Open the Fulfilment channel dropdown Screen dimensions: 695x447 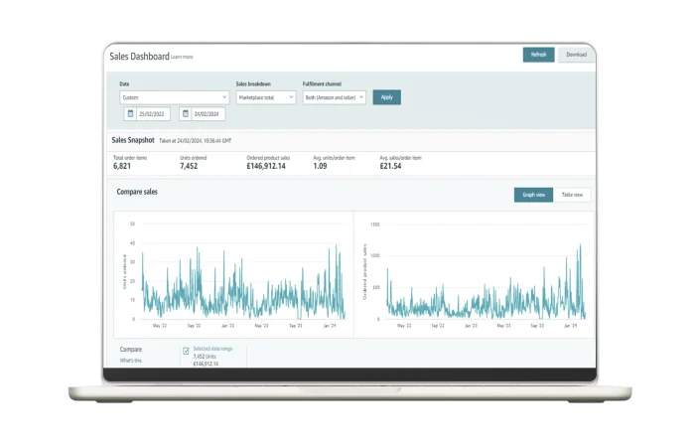[334, 97]
